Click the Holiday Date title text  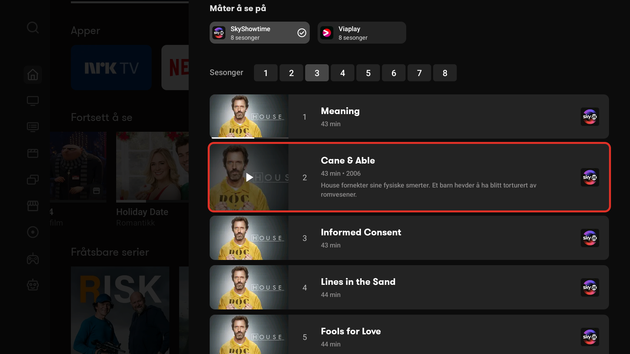142,212
